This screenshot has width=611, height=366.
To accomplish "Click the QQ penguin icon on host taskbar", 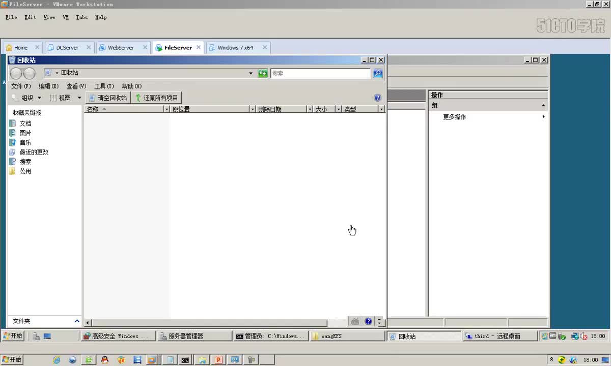I will (105, 360).
